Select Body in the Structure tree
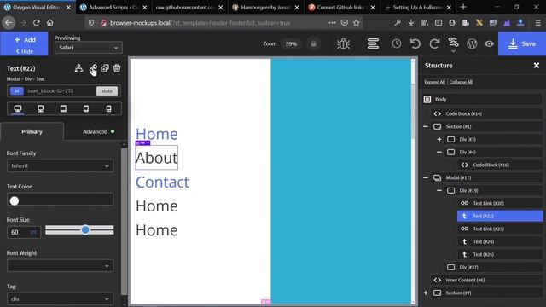This screenshot has width=546, height=307. 482,100
